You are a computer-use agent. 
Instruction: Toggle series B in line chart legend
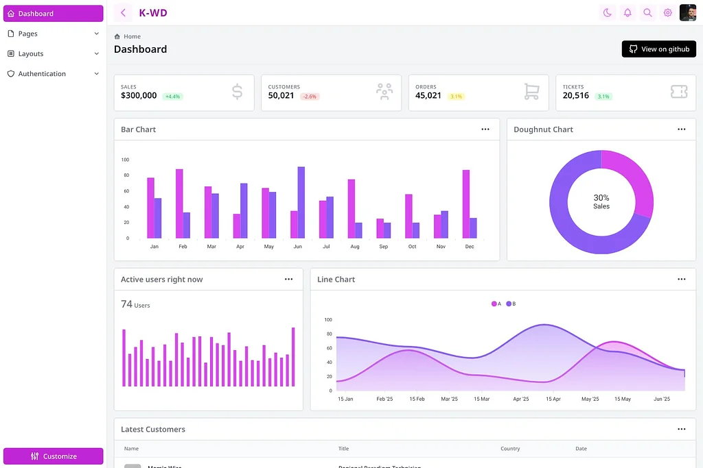[x=511, y=304]
